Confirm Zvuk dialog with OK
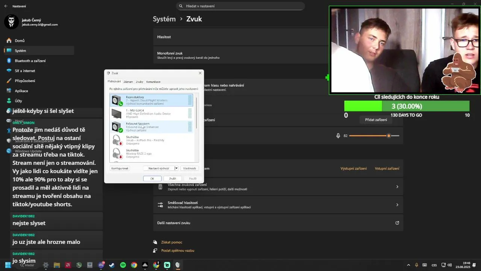The width and height of the screenshot is (481, 271). tap(152, 178)
